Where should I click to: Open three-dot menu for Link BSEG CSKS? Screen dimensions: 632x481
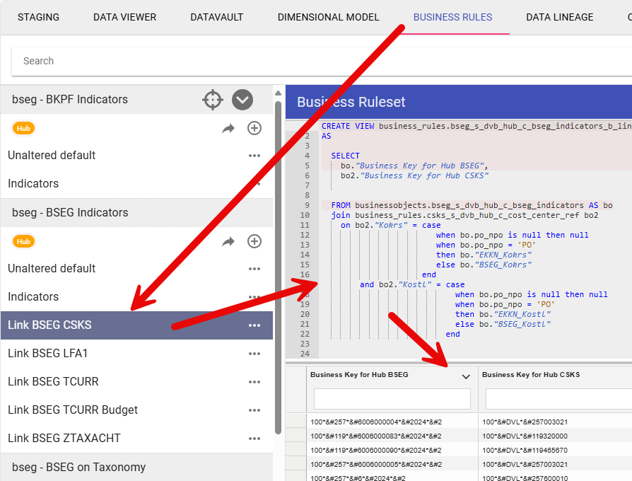pyautogui.click(x=254, y=325)
